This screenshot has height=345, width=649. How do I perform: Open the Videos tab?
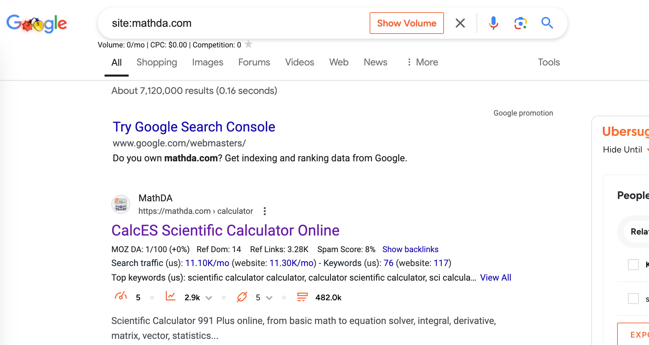[300, 62]
